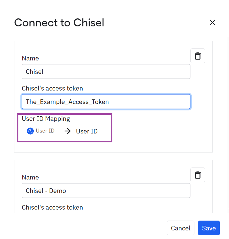Click the User ID Mapping heading

pos(46,119)
